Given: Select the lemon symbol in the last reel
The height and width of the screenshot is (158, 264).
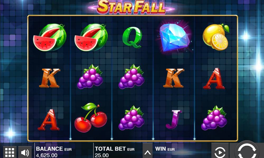Looking at the screenshot, I should click(216, 37).
